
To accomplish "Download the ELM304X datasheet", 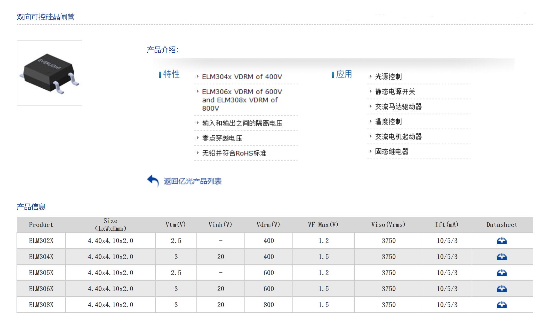I will (502, 257).
